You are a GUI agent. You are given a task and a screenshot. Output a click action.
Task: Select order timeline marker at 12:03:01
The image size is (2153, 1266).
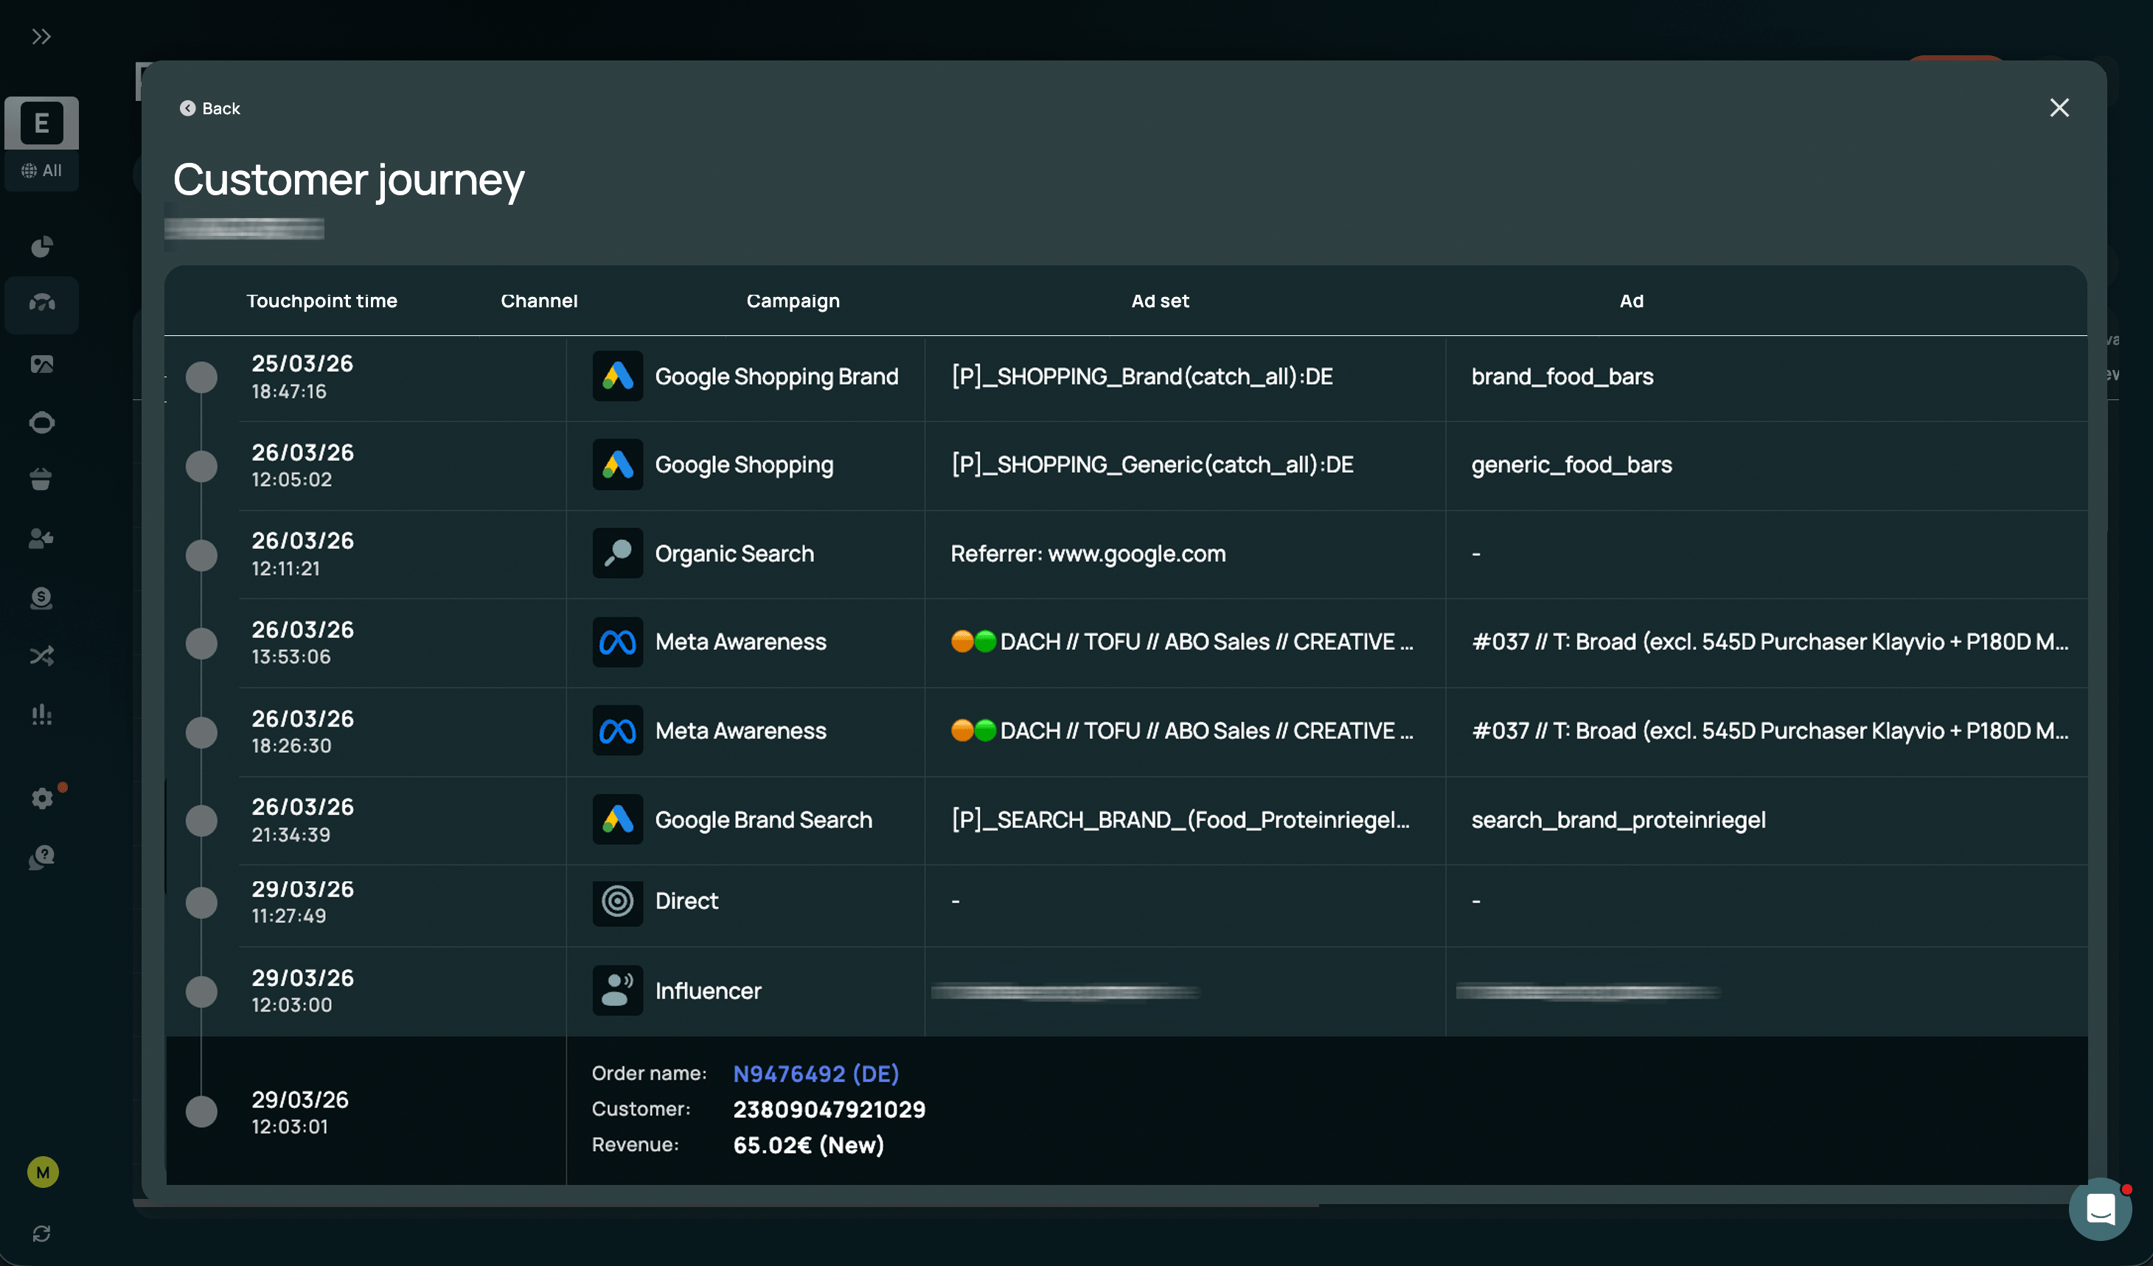[x=201, y=1111]
